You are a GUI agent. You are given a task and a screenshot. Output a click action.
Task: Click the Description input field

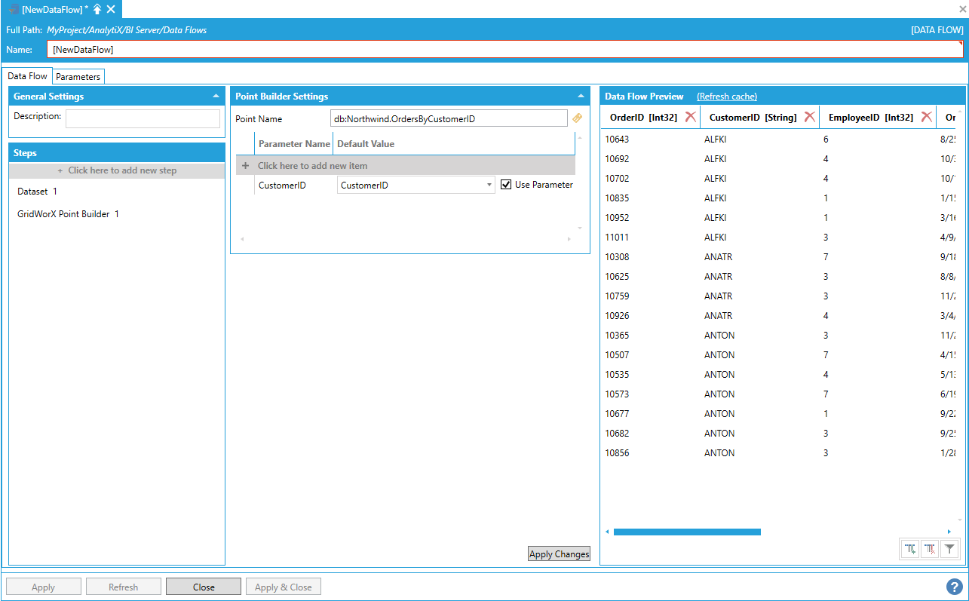pos(143,118)
